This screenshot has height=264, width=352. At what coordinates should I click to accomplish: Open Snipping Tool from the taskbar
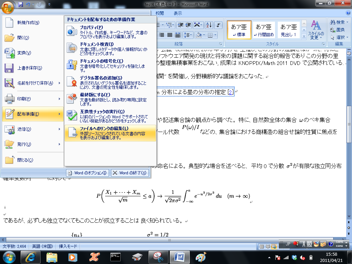click(x=158, y=257)
